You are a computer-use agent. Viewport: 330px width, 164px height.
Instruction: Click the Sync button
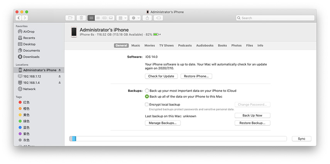point(301,139)
